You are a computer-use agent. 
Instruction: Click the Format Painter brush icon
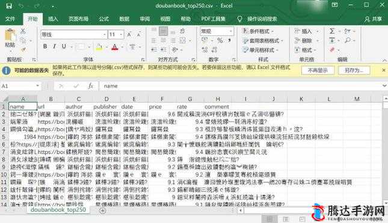click(x=23, y=50)
